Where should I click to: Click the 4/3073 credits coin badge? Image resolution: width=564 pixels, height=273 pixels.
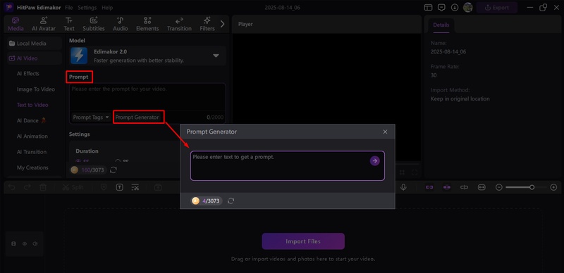(207, 201)
